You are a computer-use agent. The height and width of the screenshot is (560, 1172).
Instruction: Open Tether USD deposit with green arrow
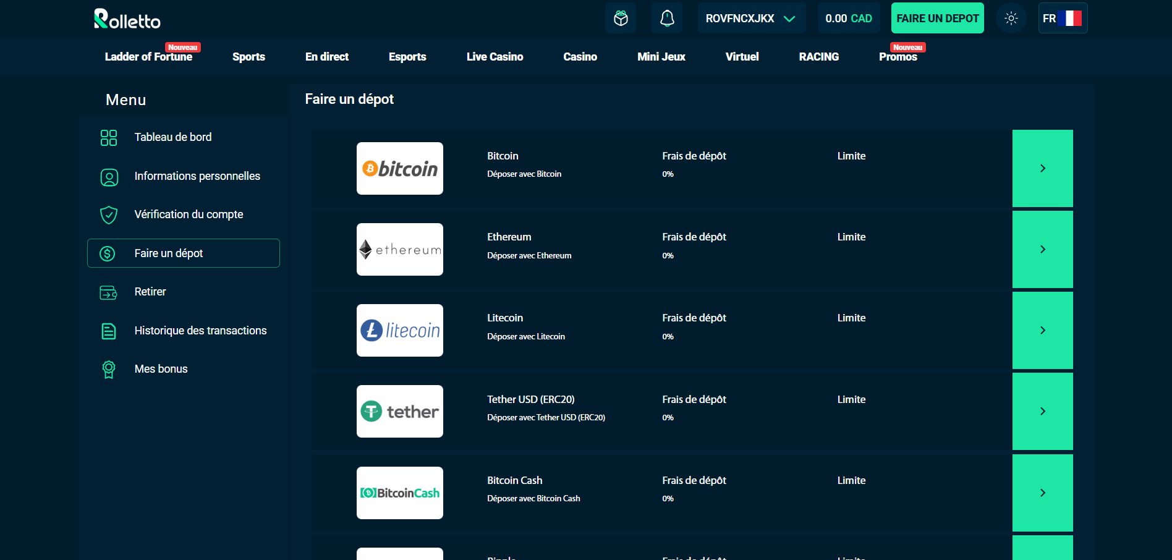[x=1043, y=411]
